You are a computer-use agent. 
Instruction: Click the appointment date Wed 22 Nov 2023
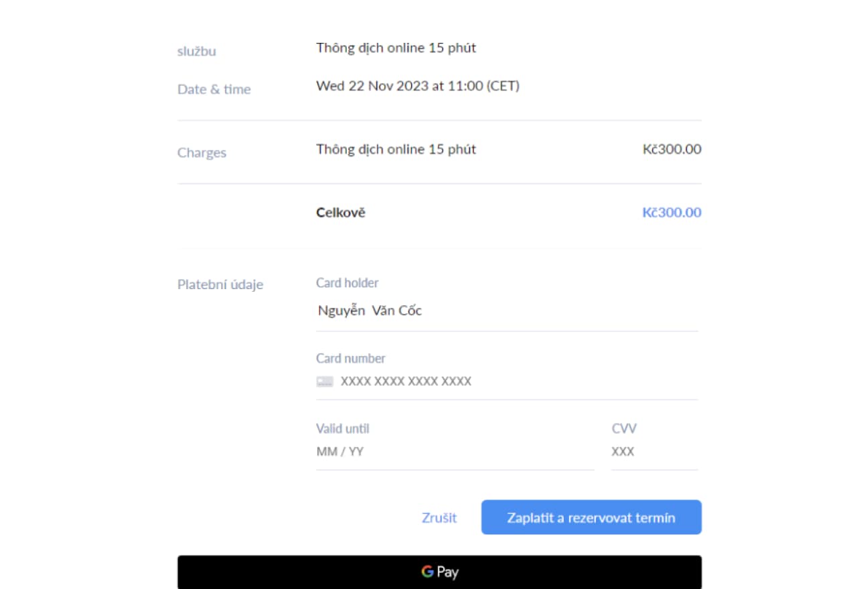tap(372, 86)
